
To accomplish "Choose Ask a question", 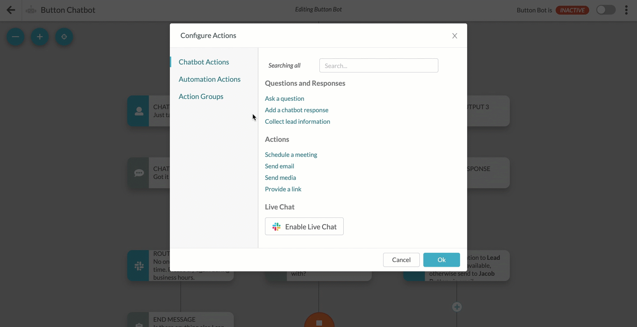I will coord(284,99).
